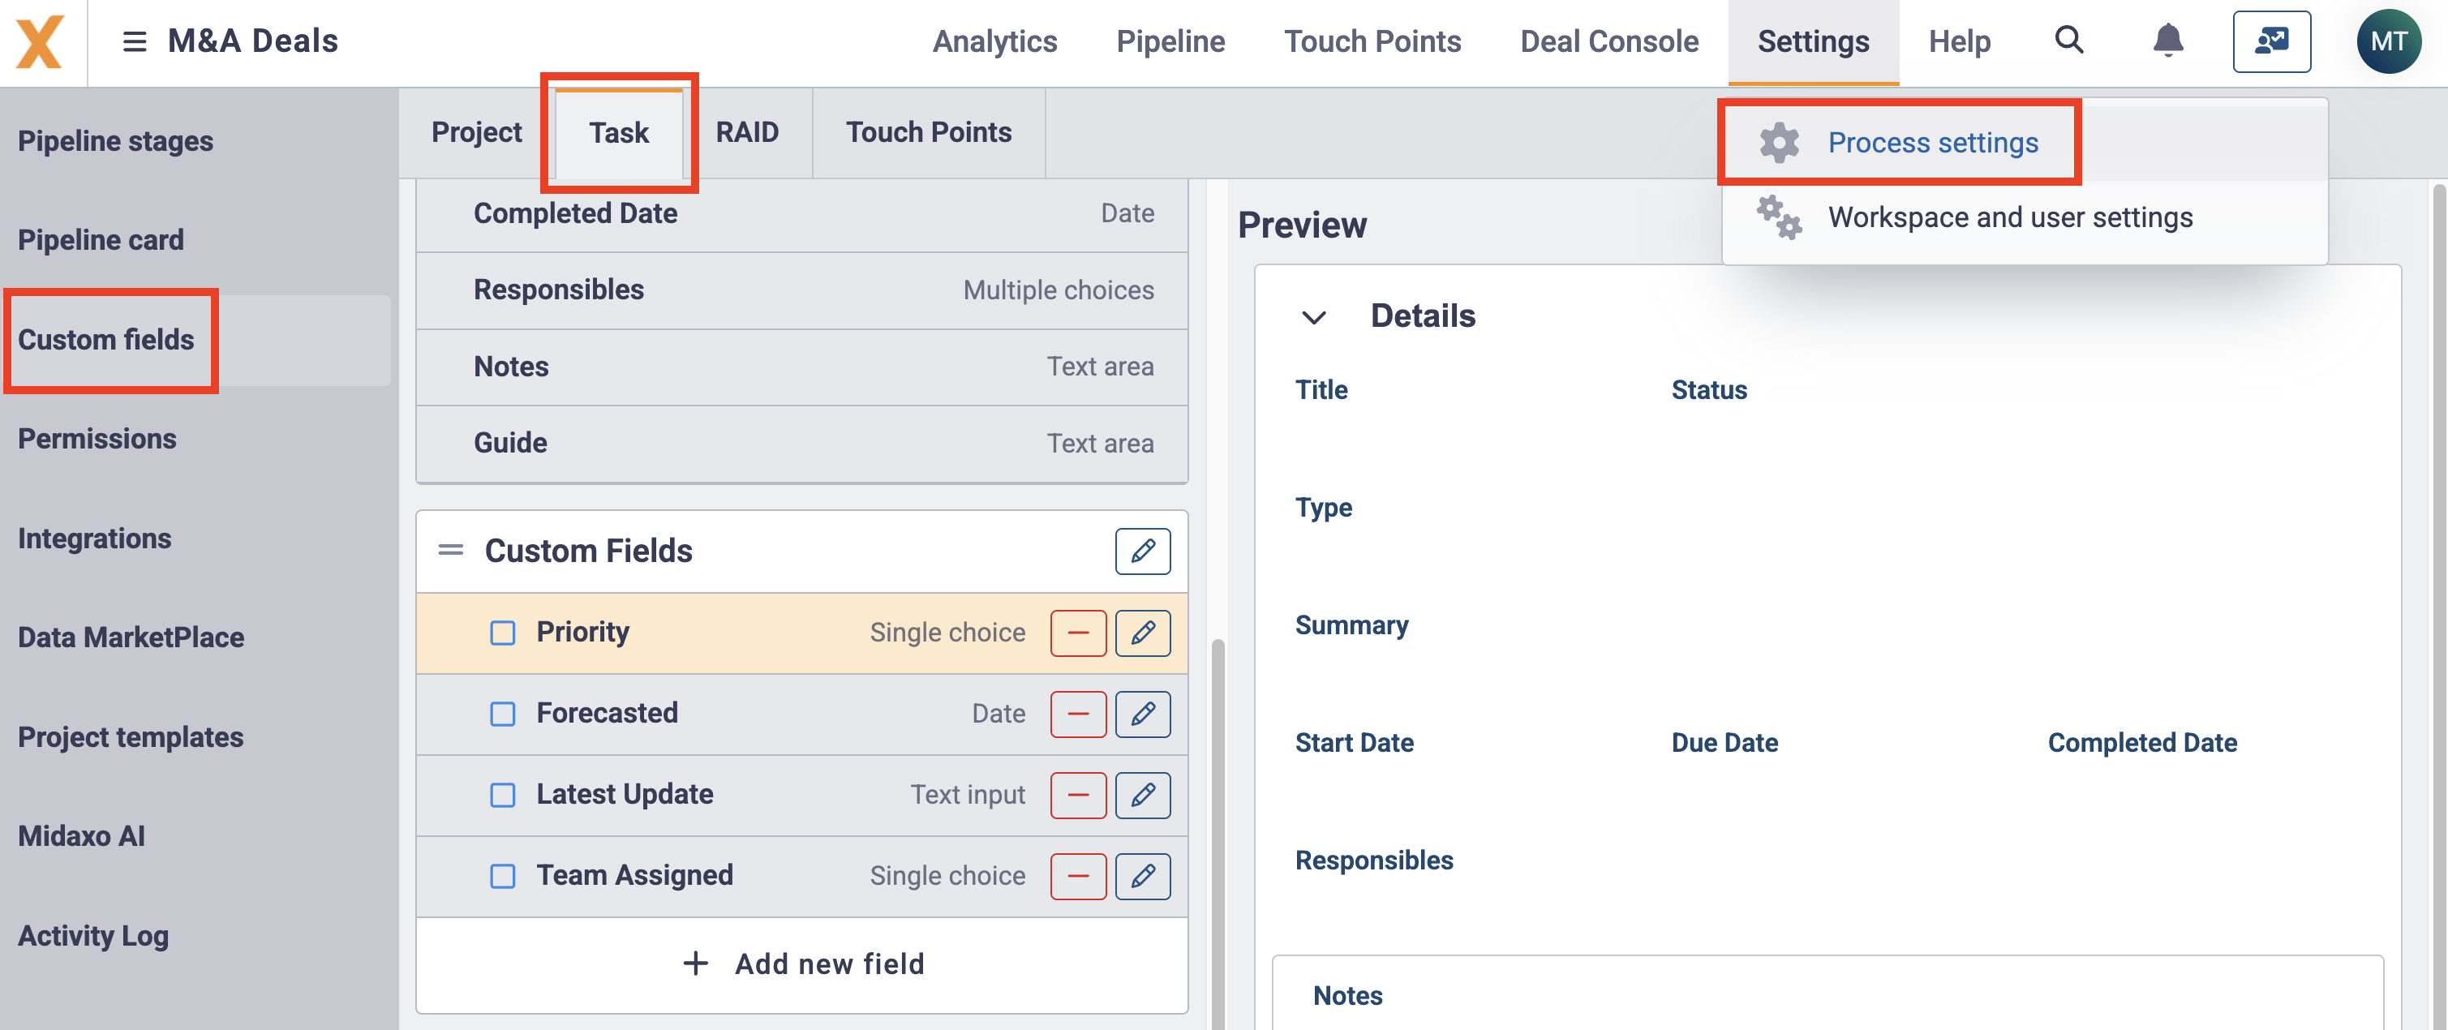Switch to the Project tab
The height and width of the screenshot is (1030, 2448).
476,132
